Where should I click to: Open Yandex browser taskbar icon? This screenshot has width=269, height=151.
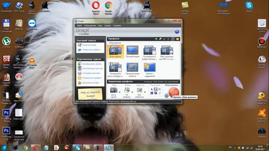56,148
